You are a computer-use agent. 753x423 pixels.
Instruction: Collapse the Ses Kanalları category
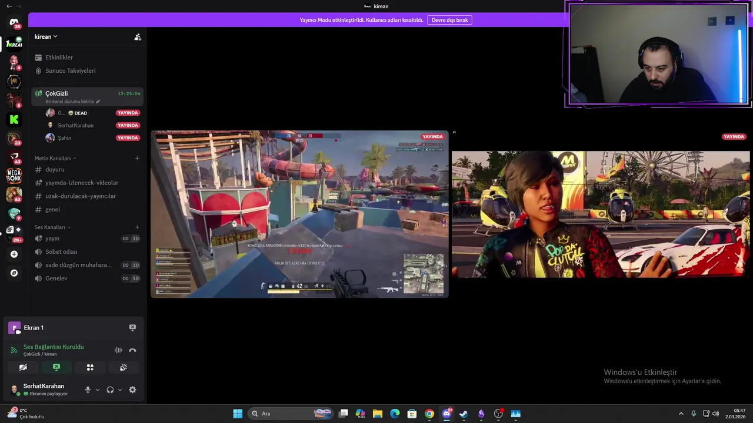pos(52,227)
